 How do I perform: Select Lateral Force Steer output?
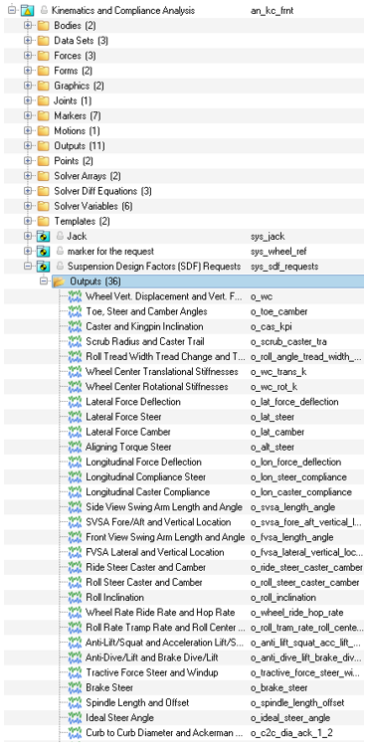(123, 417)
